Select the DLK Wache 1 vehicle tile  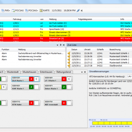point(26,79)
